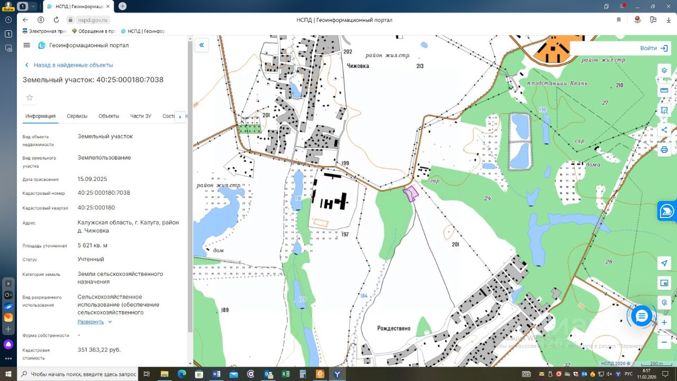Open the Excel app on the taskbar
The height and width of the screenshot is (381, 677).
coord(285,374)
